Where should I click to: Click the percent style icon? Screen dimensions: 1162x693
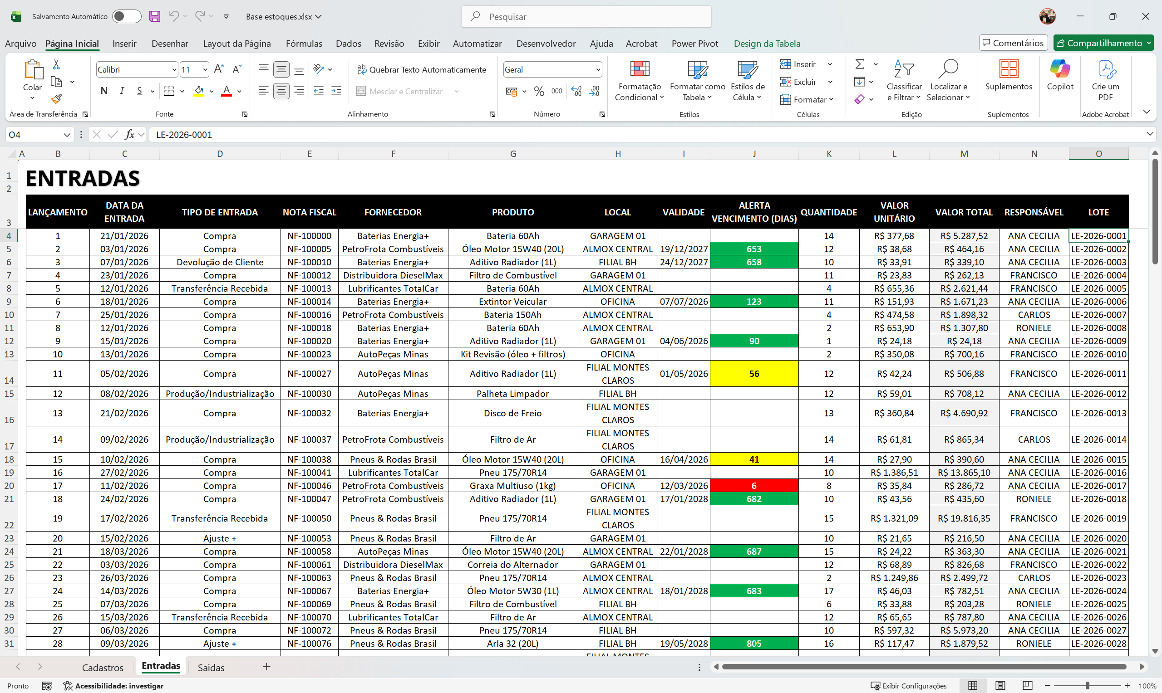point(539,91)
